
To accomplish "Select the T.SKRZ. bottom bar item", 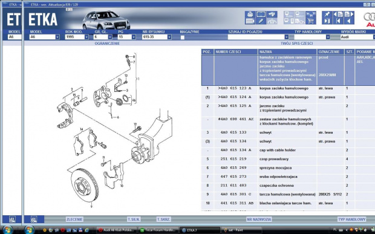I will click(x=164, y=219).
